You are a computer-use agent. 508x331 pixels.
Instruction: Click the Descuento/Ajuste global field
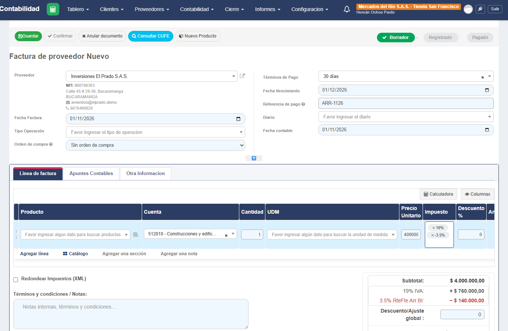[x=462, y=314]
